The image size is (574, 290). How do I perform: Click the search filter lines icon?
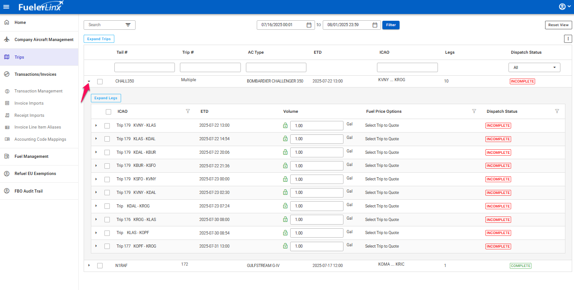(128, 25)
